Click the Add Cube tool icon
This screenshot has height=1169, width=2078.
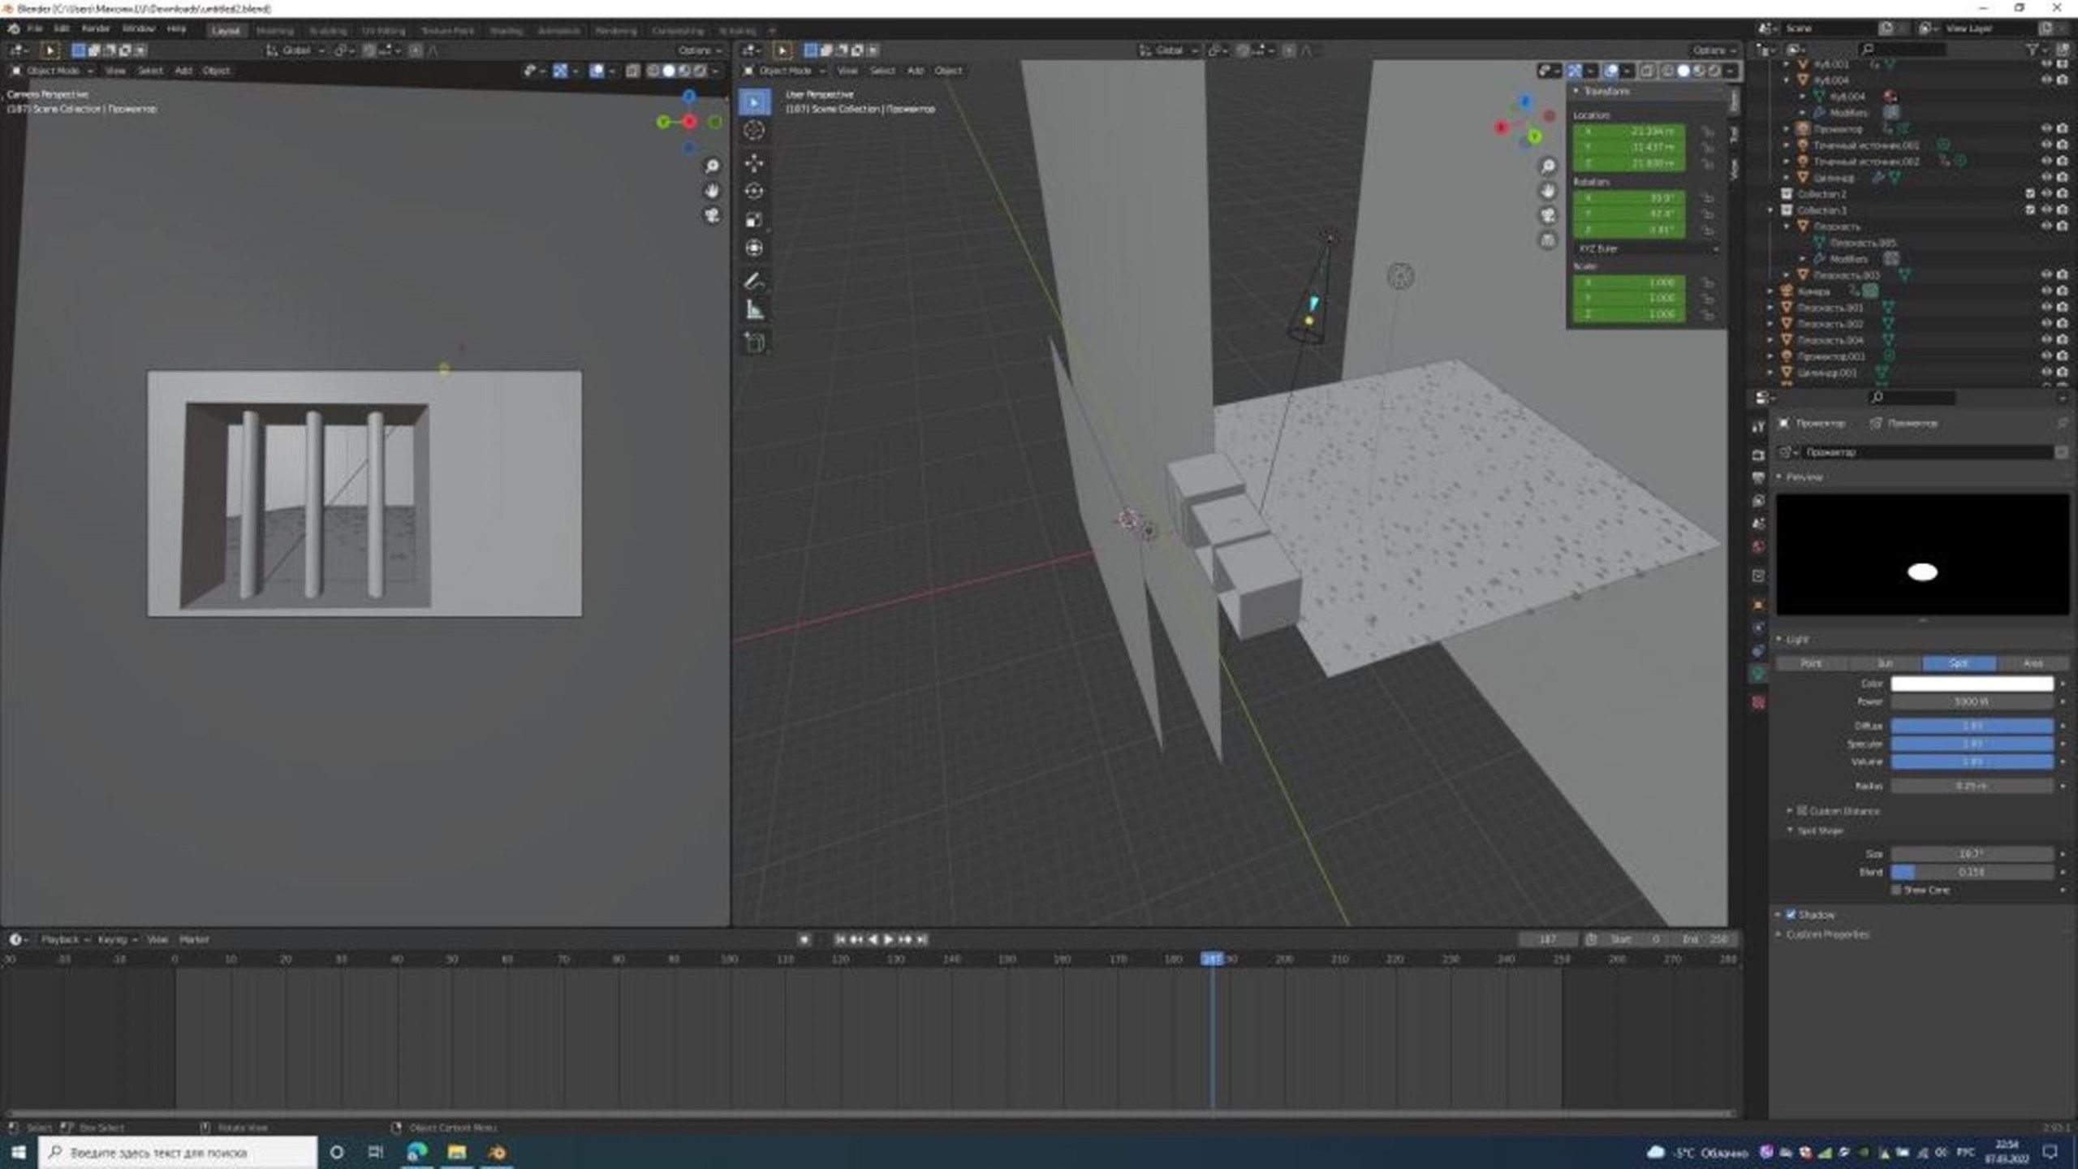(754, 343)
